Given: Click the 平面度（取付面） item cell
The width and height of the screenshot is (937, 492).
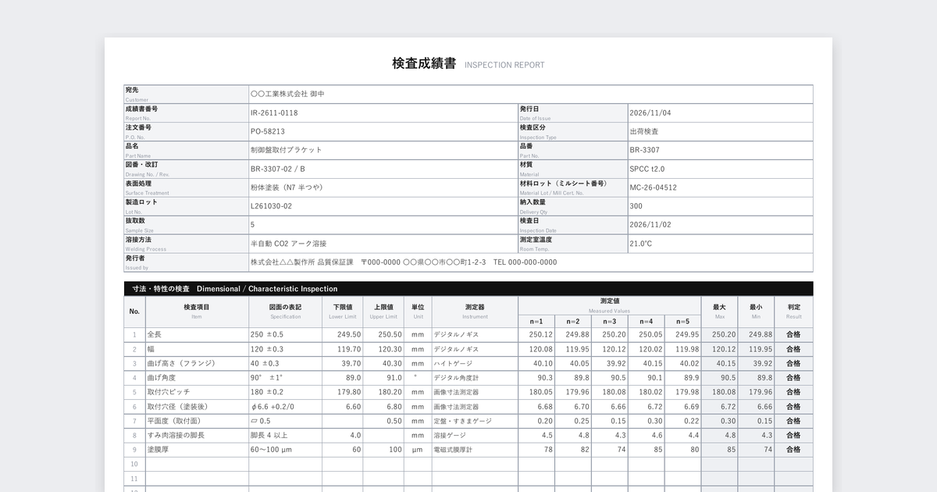Looking at the screenshot, I should [x=197, y=421].
